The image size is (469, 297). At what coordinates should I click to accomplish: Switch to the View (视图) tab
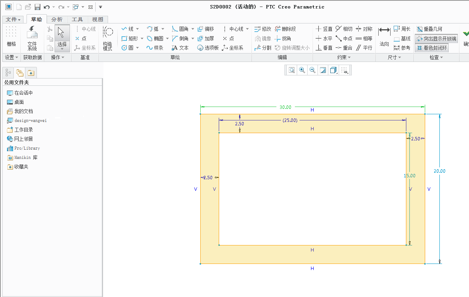pos(98,20)
